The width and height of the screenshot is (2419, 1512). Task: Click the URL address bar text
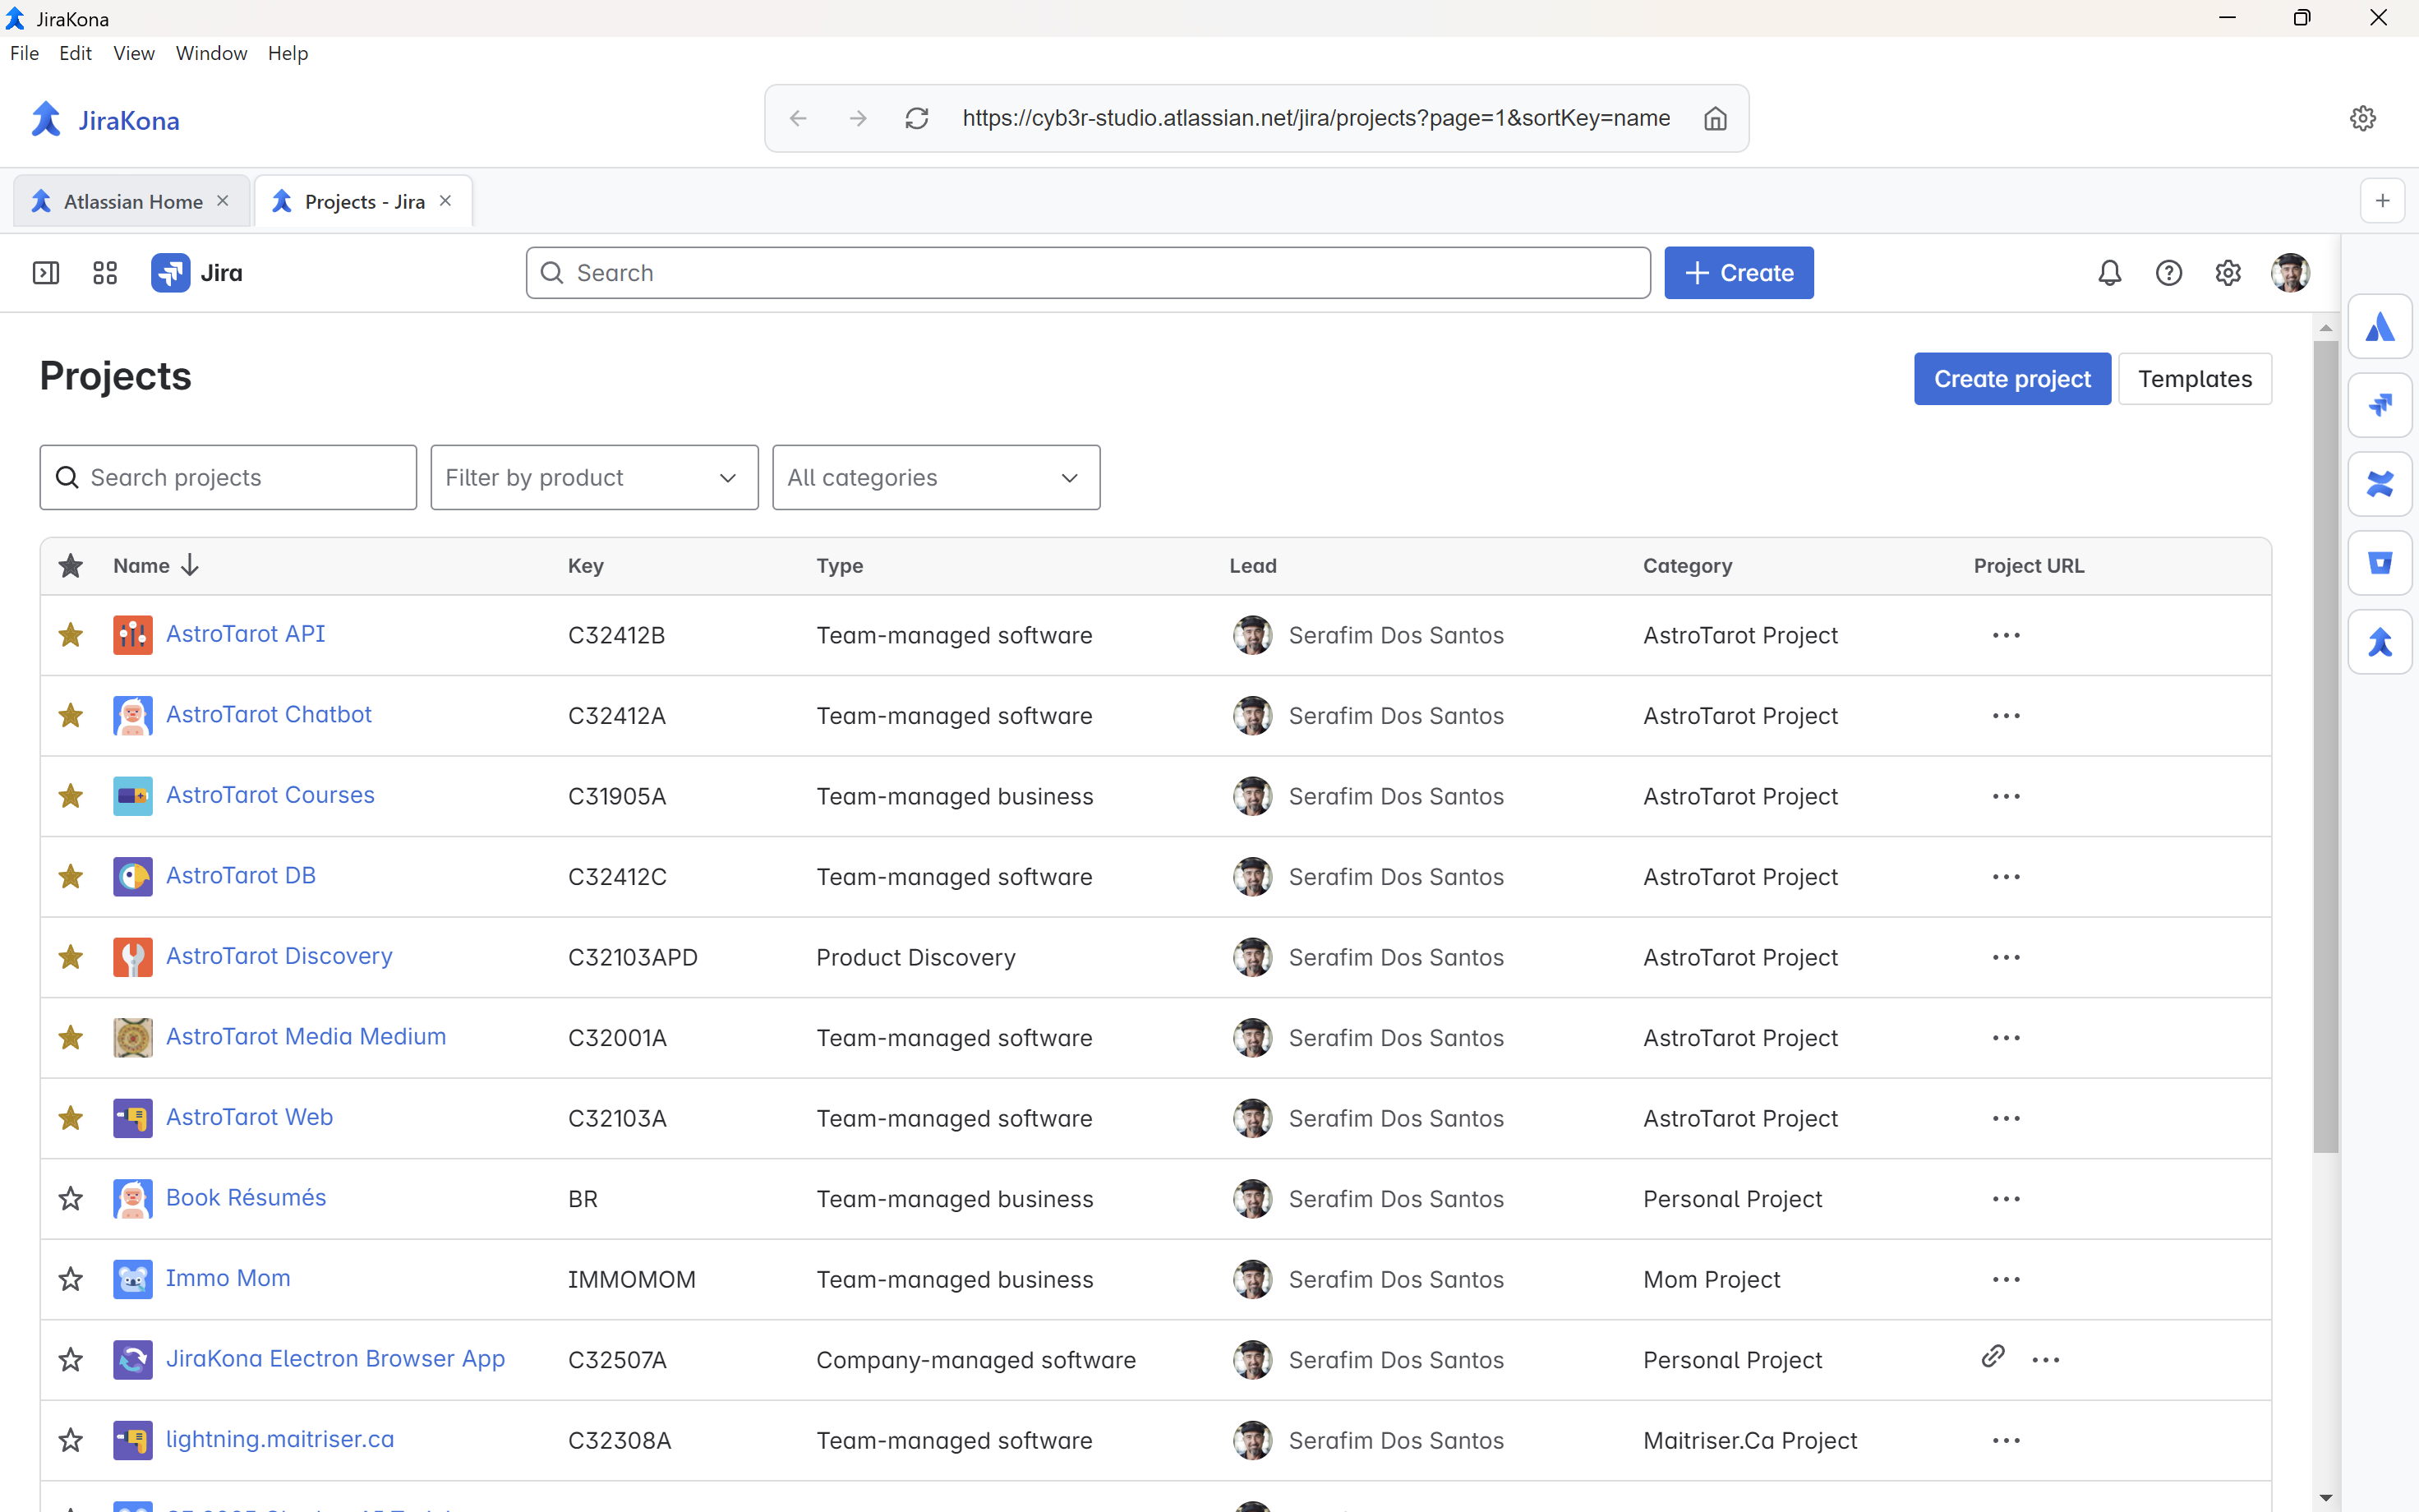(1315, 118)
